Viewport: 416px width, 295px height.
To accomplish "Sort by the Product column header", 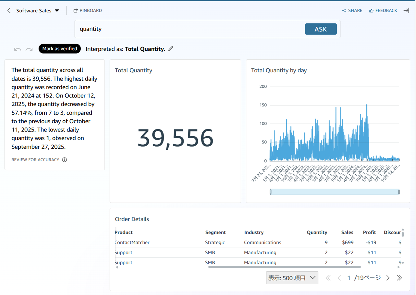I will click(124, 232).
